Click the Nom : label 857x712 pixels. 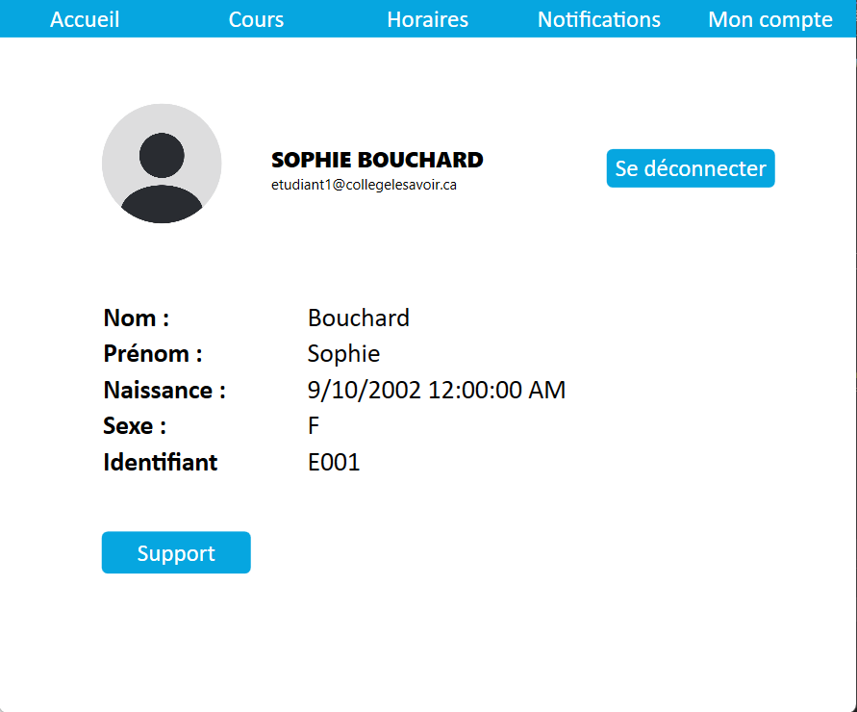tap(136, 318)
